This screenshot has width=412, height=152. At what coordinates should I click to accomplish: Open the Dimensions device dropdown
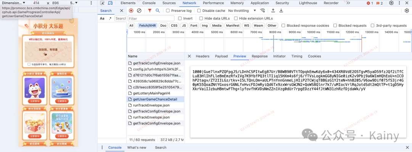[x=14, y=3]
